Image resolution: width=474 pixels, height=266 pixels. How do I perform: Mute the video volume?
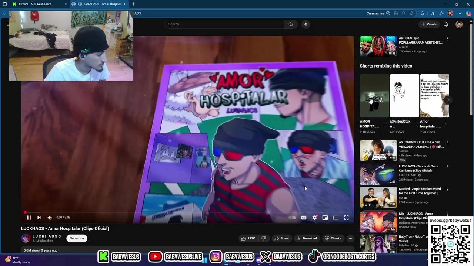(x=50, y=218)
